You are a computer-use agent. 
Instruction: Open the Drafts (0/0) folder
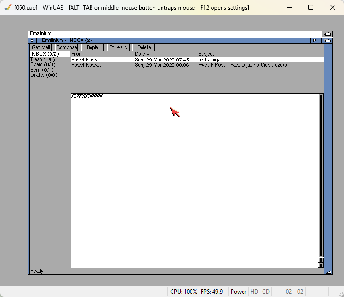click(50, 75)
